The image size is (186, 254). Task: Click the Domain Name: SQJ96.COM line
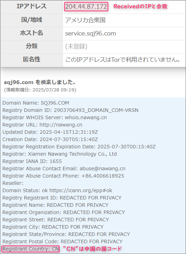(x=36, y=103)
